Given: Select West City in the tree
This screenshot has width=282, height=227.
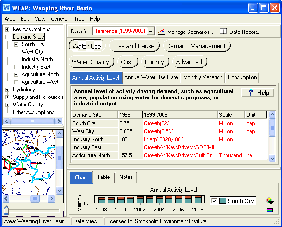Looking at the screenshot, I should (x=32, y=52).
